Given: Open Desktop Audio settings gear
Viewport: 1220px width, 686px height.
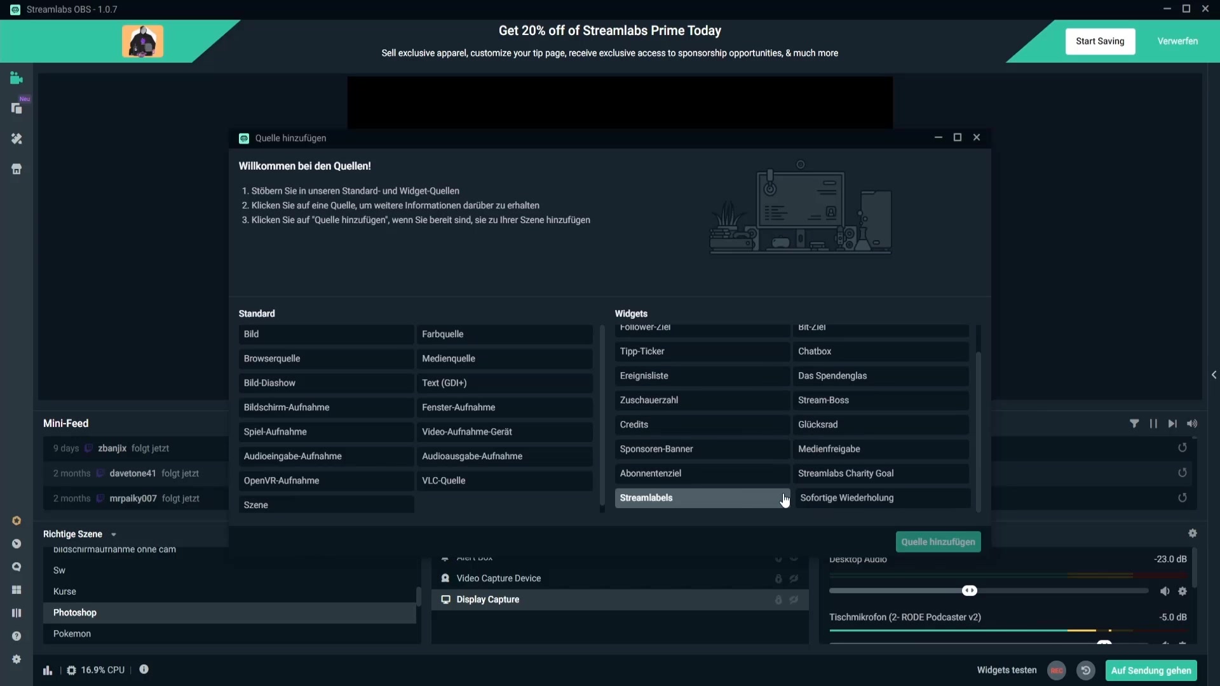Looking at the screenshot, I should click(1182, 591).
